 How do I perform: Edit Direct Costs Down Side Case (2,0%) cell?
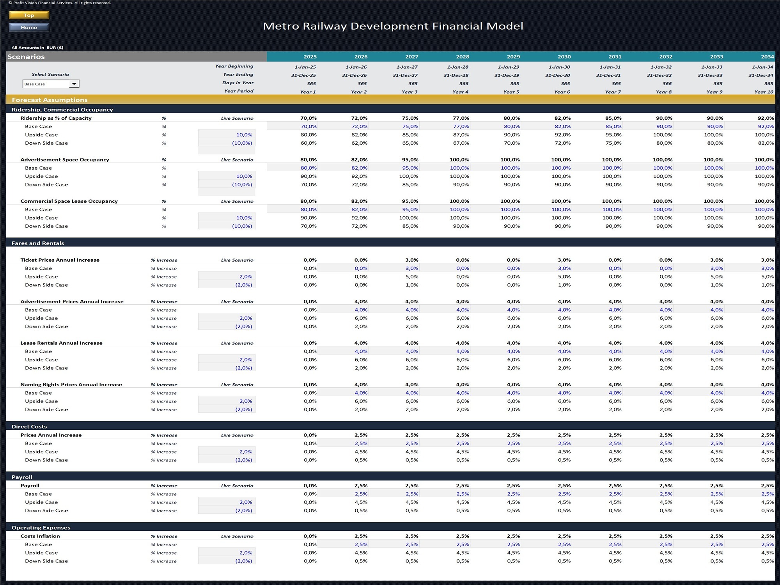point(227,460)
